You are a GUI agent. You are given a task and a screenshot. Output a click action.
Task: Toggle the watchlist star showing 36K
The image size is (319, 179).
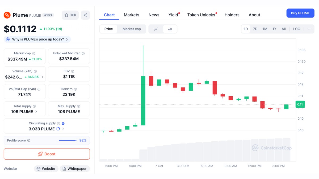click(x=70, y=15)
